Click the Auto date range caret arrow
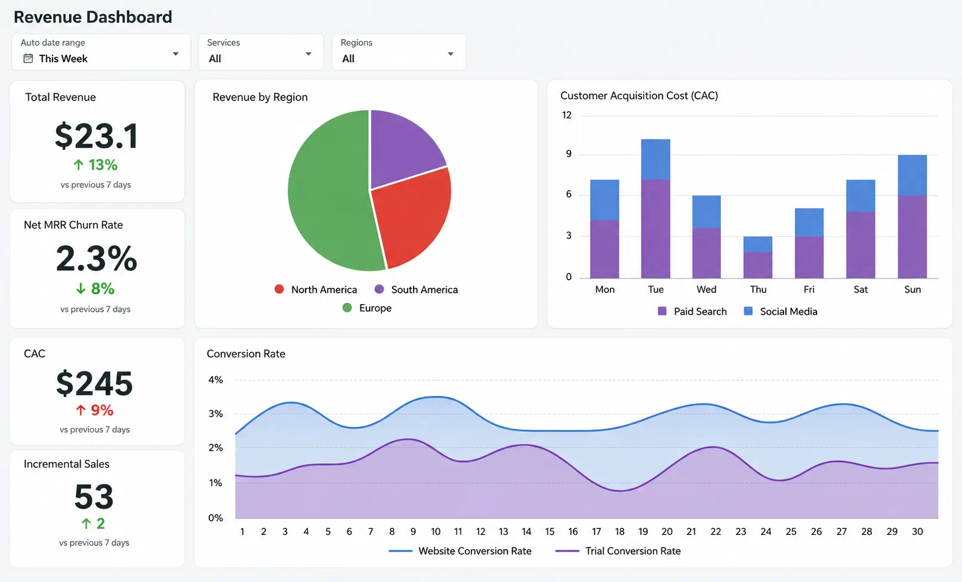The width and height of the screenshot is (962, 582). 175,54
